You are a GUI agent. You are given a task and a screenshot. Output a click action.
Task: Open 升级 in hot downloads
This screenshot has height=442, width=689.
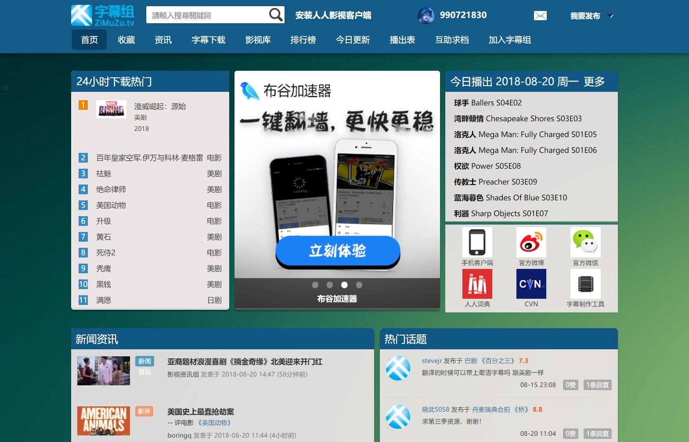point(104,221)
